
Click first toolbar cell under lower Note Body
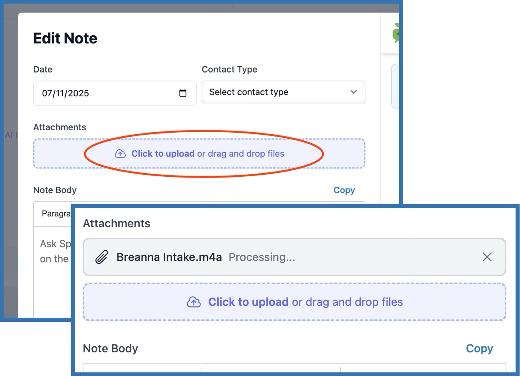pyautogui.click(x=142, y=369)
